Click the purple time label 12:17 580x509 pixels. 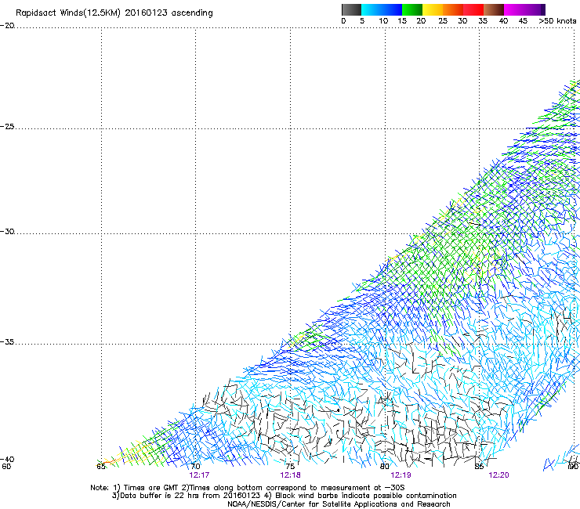[x=199, y=475]
